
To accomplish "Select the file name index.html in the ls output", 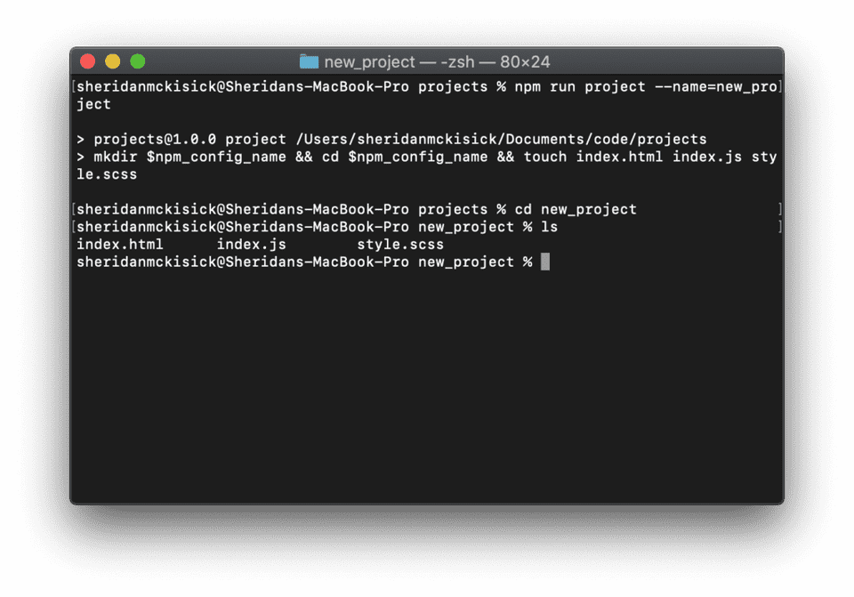I will (x=120, y=244).
